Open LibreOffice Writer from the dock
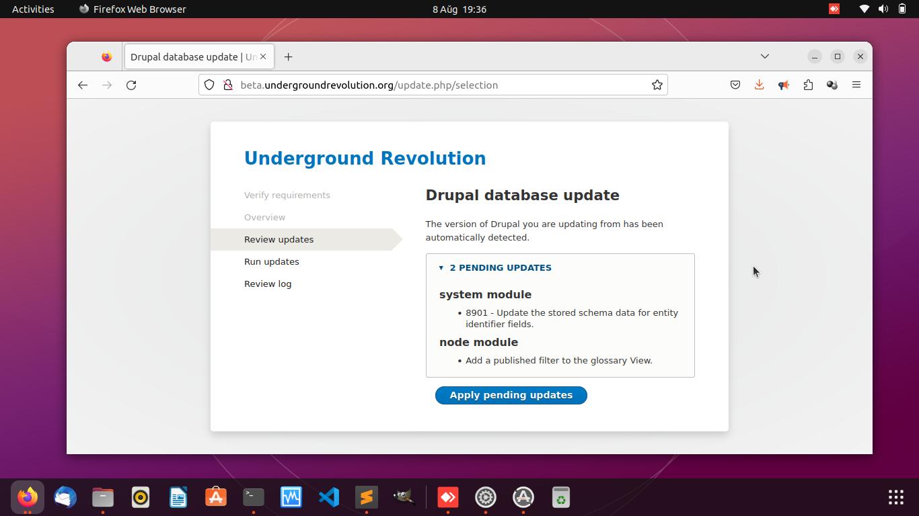This screenshot has height=516, width=919. click(x=178, y=497)
